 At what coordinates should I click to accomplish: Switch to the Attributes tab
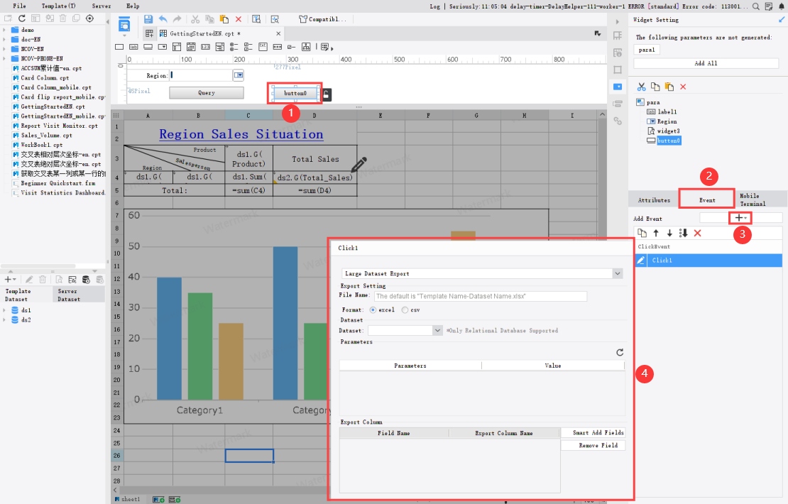click(652, 199)
